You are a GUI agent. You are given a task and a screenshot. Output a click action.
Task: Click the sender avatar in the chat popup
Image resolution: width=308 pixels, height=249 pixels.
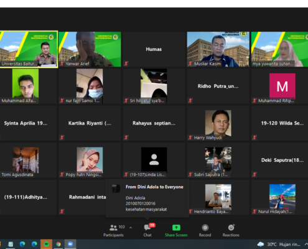click(116, 189)
